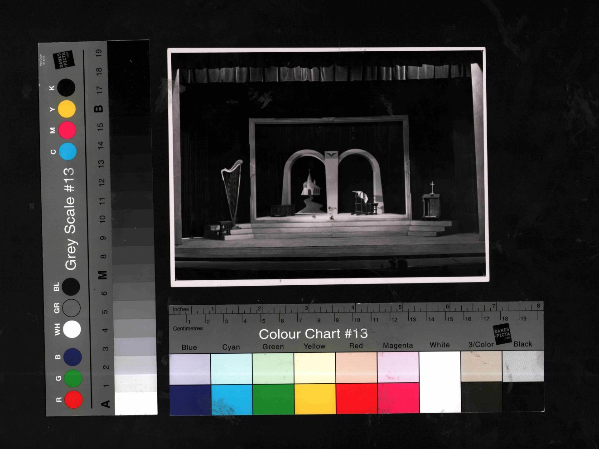
Task: Click the white patch under the White label
Action: [x=440, y=382]
